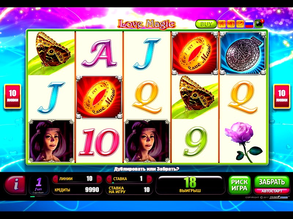This screenshot has width=293, height=219.
Task: Click the right 10 линии indicator
Action: point(282,96)
